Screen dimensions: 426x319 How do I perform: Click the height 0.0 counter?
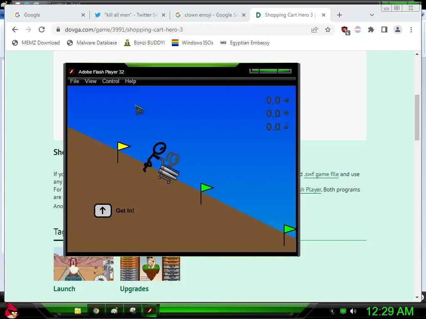277,113
